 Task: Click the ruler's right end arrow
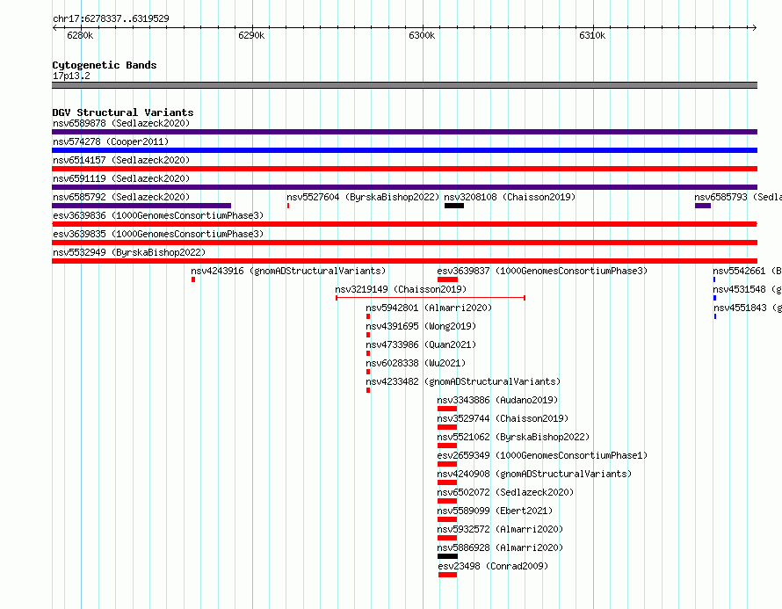point(755,27)
